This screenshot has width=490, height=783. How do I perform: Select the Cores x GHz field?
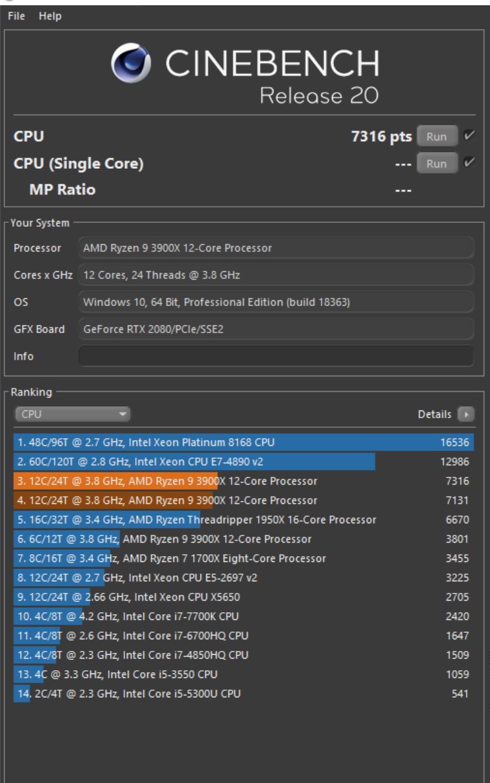276,275
